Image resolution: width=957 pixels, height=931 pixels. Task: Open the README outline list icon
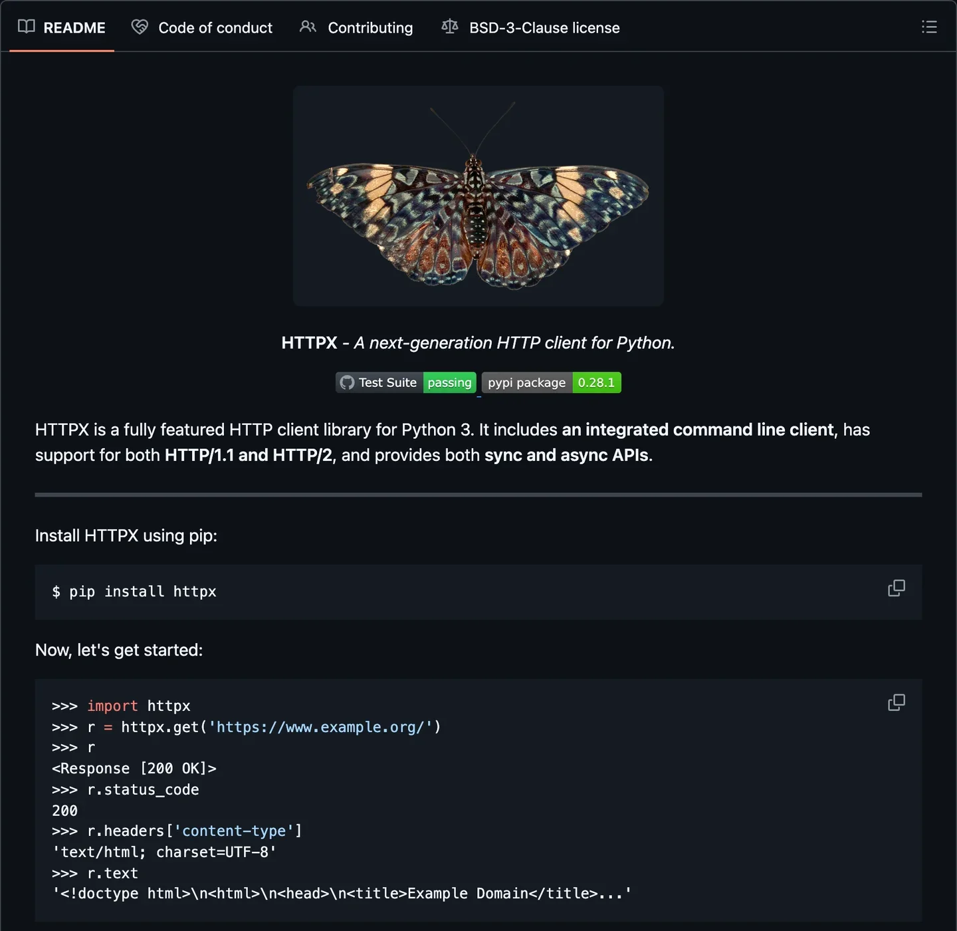pyautogui.click(x=929, y=27)
